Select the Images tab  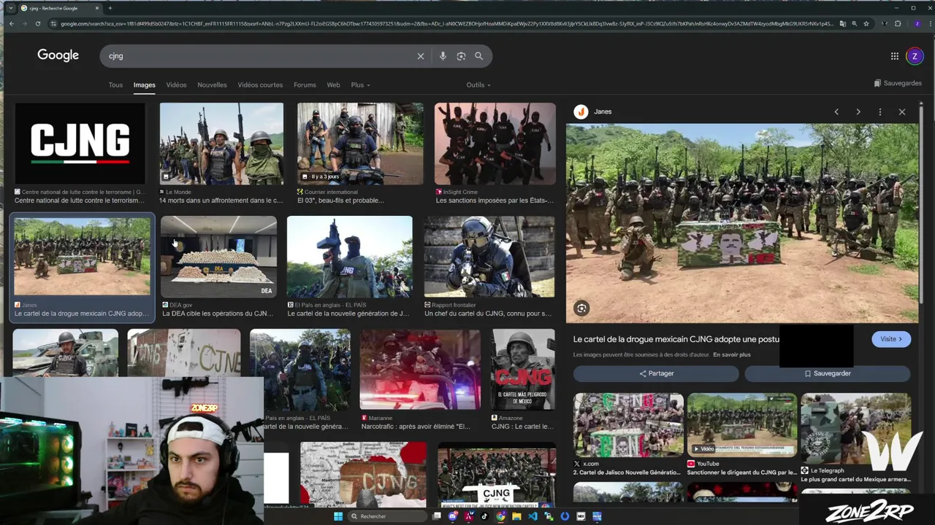(145, 85)
